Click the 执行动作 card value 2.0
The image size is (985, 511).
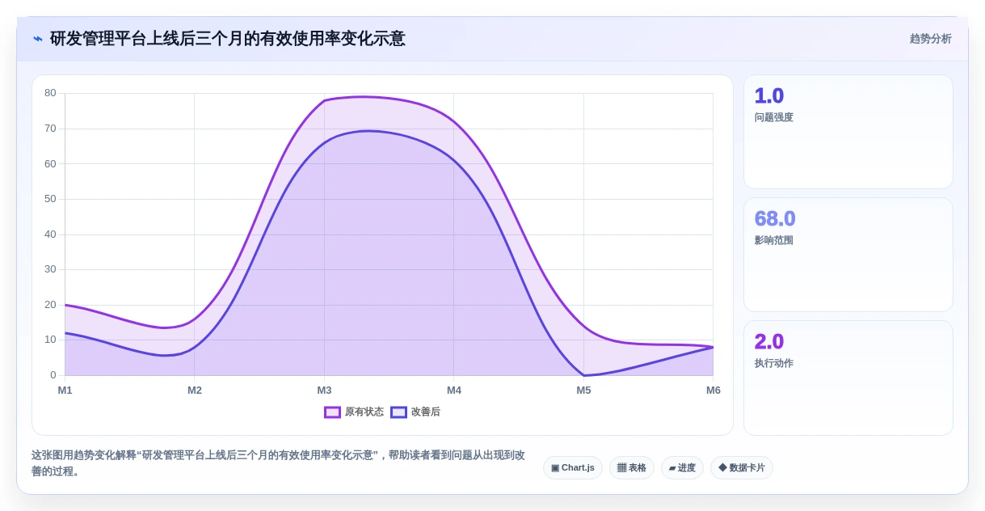tap(769, 341)
